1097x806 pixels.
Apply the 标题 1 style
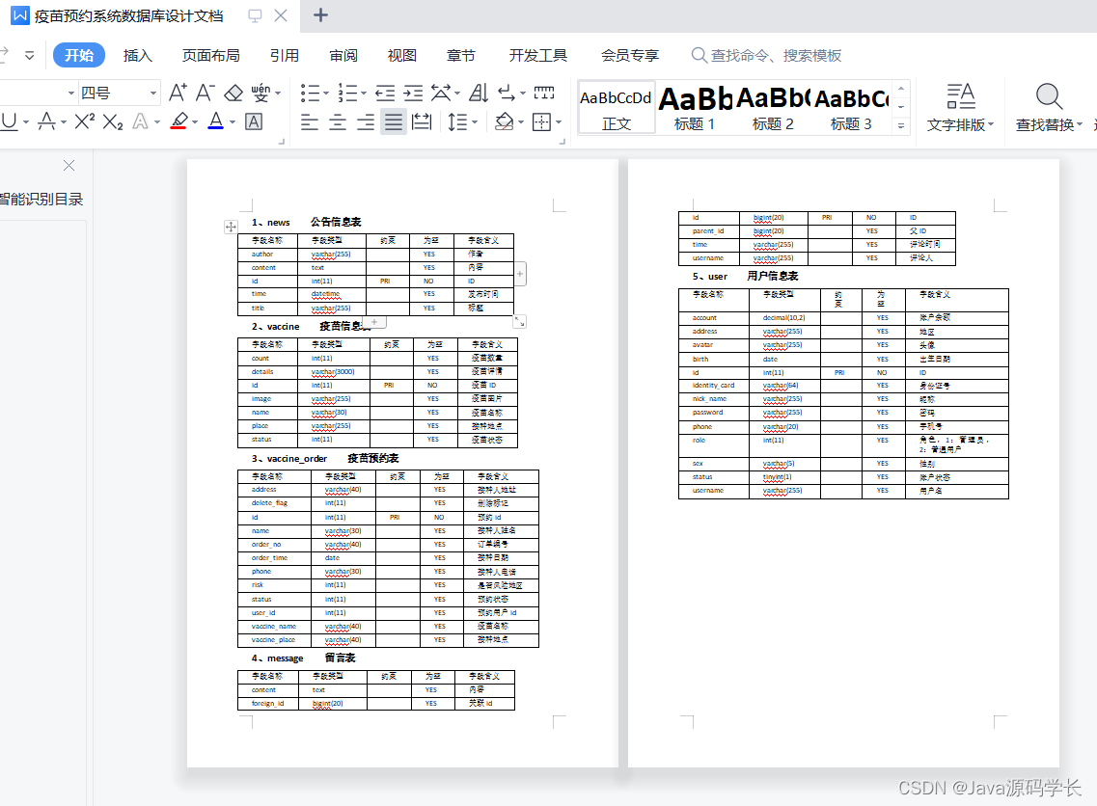[x=695, y=108]
